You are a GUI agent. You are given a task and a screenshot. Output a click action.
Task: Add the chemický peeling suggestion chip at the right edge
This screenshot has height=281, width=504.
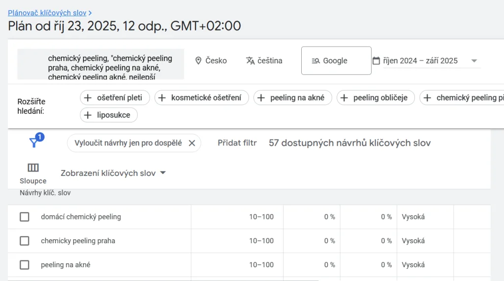[462, 98]
